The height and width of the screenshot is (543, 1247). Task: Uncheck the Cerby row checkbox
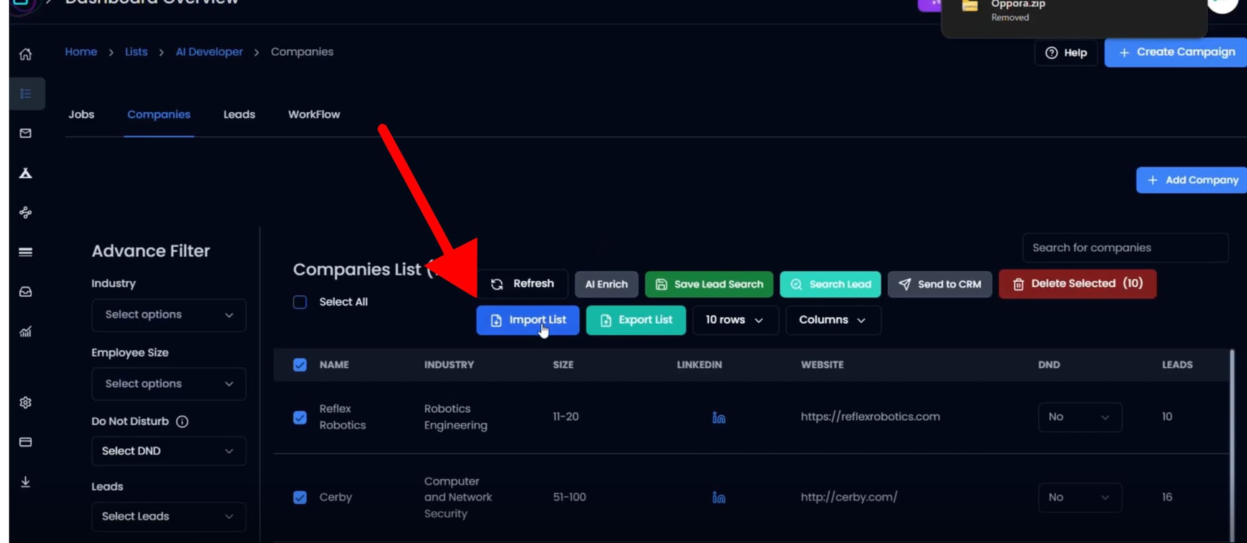click(x=300, y=497)
